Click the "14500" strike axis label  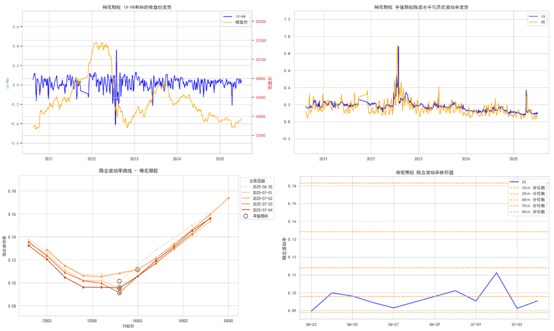tap(183, 321)
